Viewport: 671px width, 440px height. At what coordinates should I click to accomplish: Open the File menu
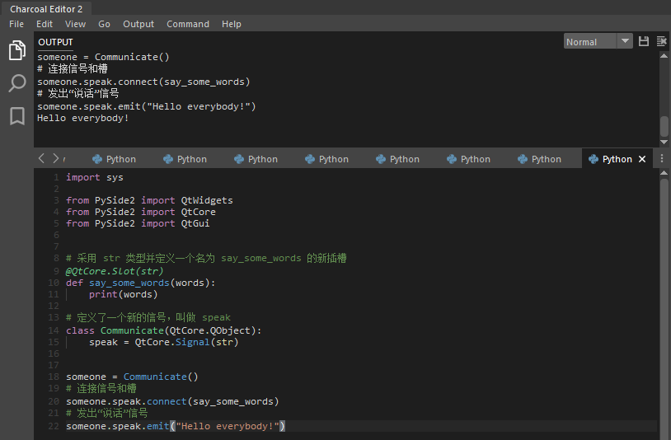[x=16, y=24]
